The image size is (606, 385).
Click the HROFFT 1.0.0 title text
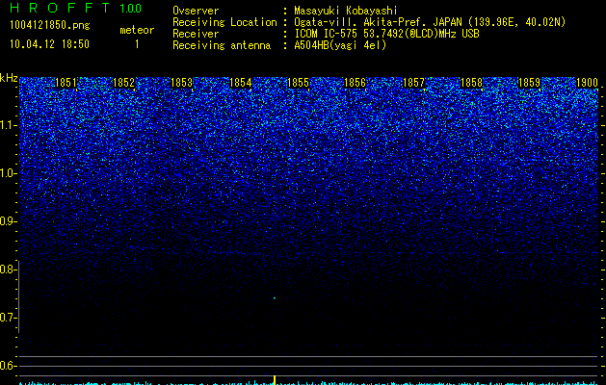[76, 8]
